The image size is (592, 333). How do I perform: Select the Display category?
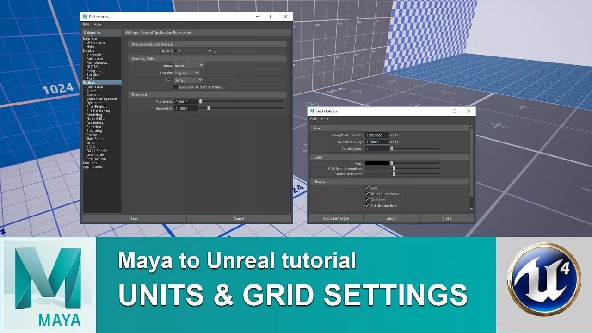pos(89,50)
